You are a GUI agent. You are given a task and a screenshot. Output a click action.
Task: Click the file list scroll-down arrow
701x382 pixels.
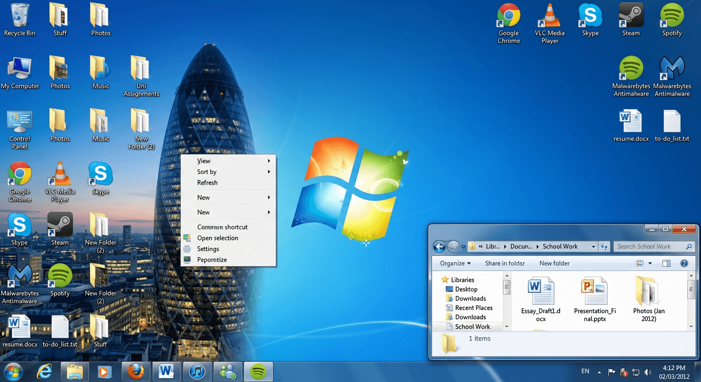click(692, 327)
